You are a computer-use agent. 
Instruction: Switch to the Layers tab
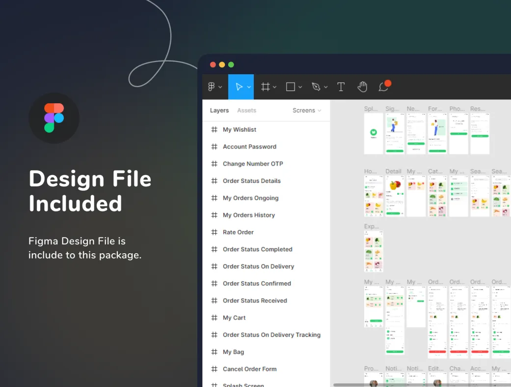219,111
